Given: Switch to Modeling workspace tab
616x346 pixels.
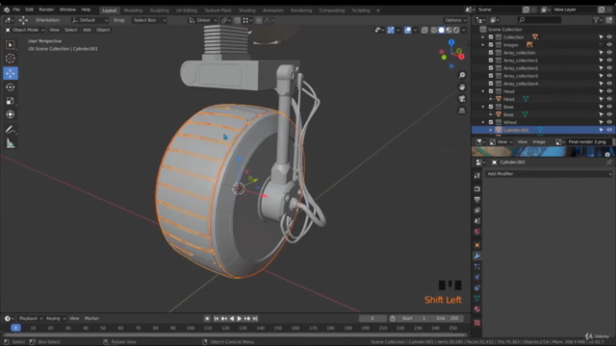Looking at the screenshot, I should [x=133, y=11].
